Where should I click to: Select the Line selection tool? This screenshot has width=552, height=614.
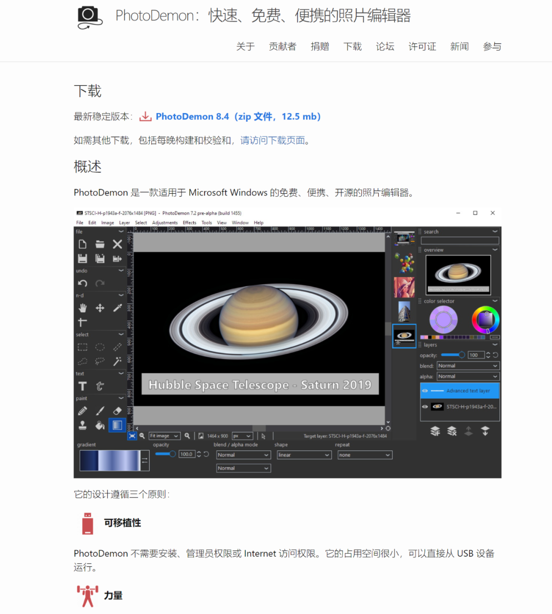(x=118, y=347)
